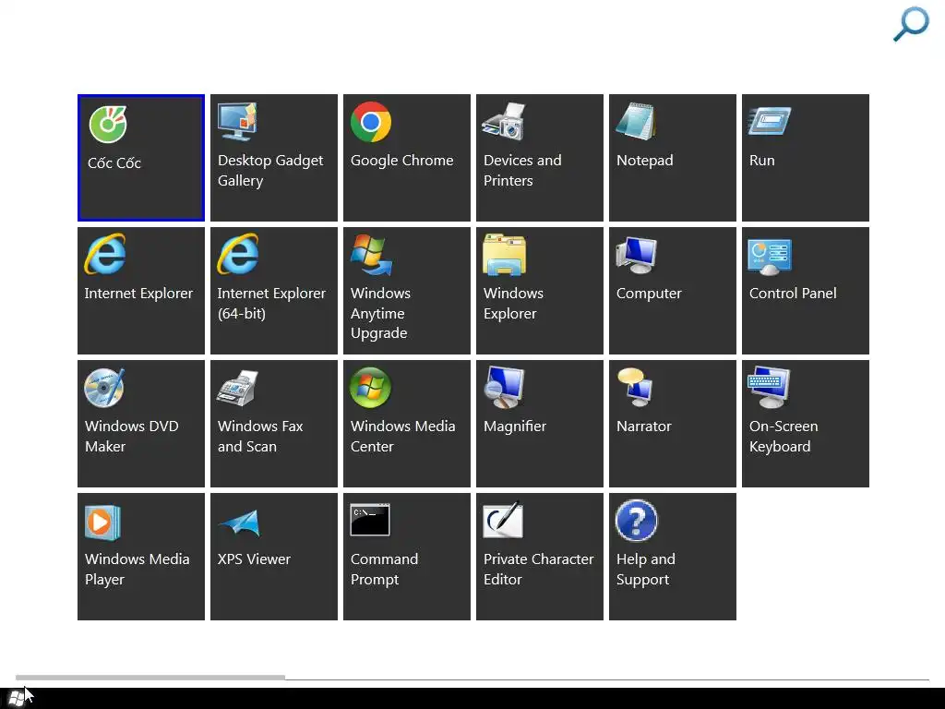945x709 pixels.
Task: Click the Windows Start logo button
Action: 18,698
